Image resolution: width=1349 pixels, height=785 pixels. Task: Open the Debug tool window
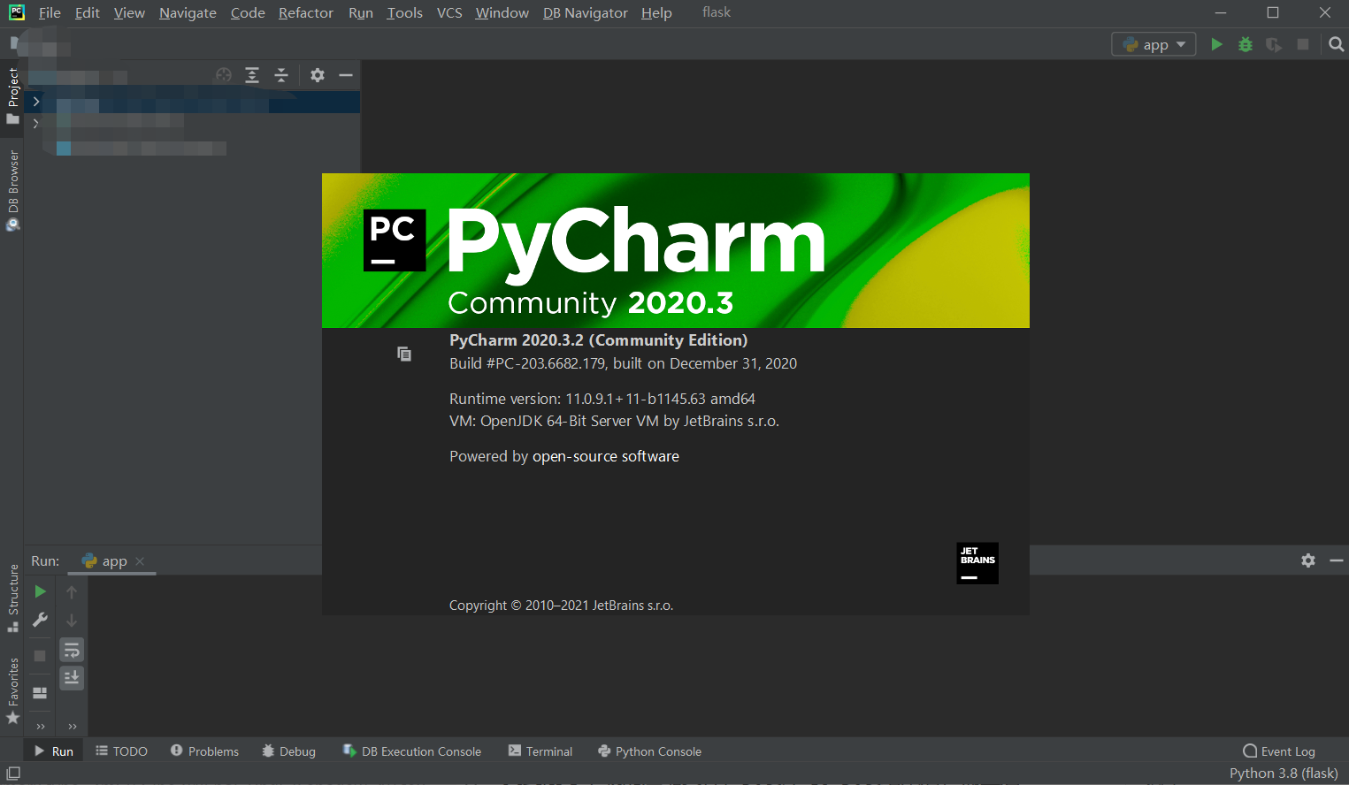pyautogui.click(x=289, y=751)
